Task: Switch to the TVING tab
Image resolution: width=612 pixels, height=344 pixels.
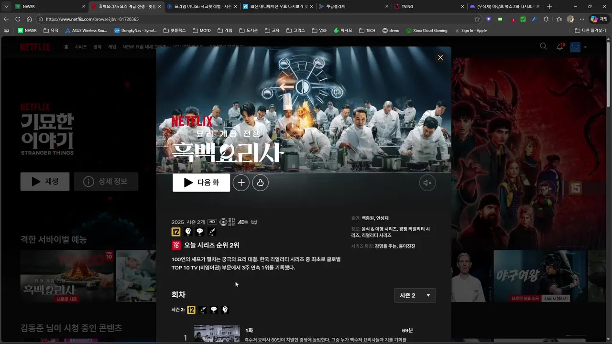Action: pyautogui.click(x=429, y=7)
